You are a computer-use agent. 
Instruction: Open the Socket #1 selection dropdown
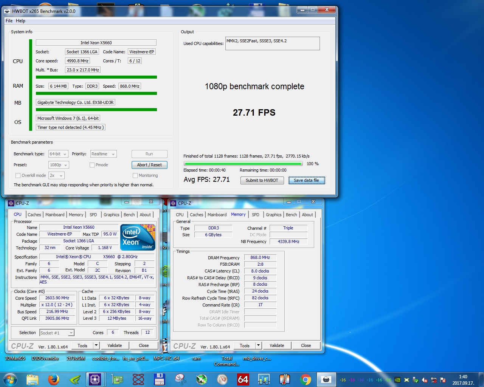pos(57,333)
